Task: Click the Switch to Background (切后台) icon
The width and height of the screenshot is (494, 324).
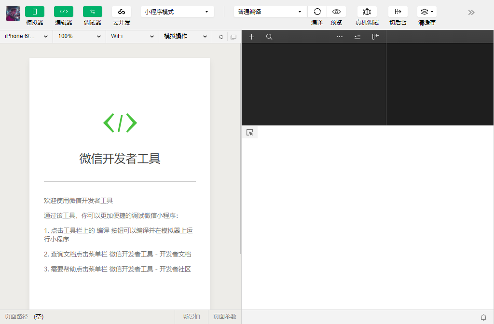Action: (398, 12)
